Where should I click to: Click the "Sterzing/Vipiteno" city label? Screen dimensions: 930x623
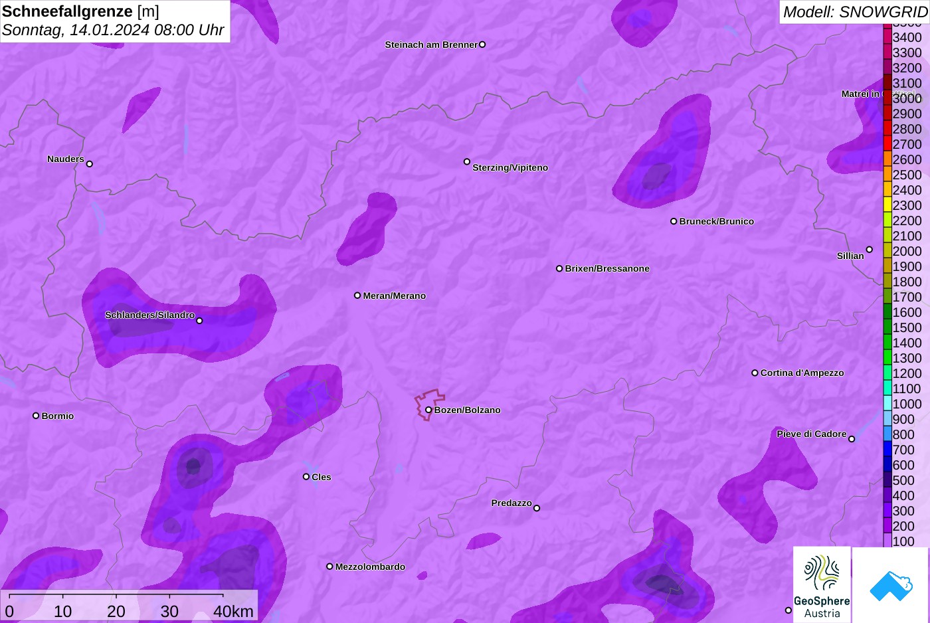click(x=510, y=167)
